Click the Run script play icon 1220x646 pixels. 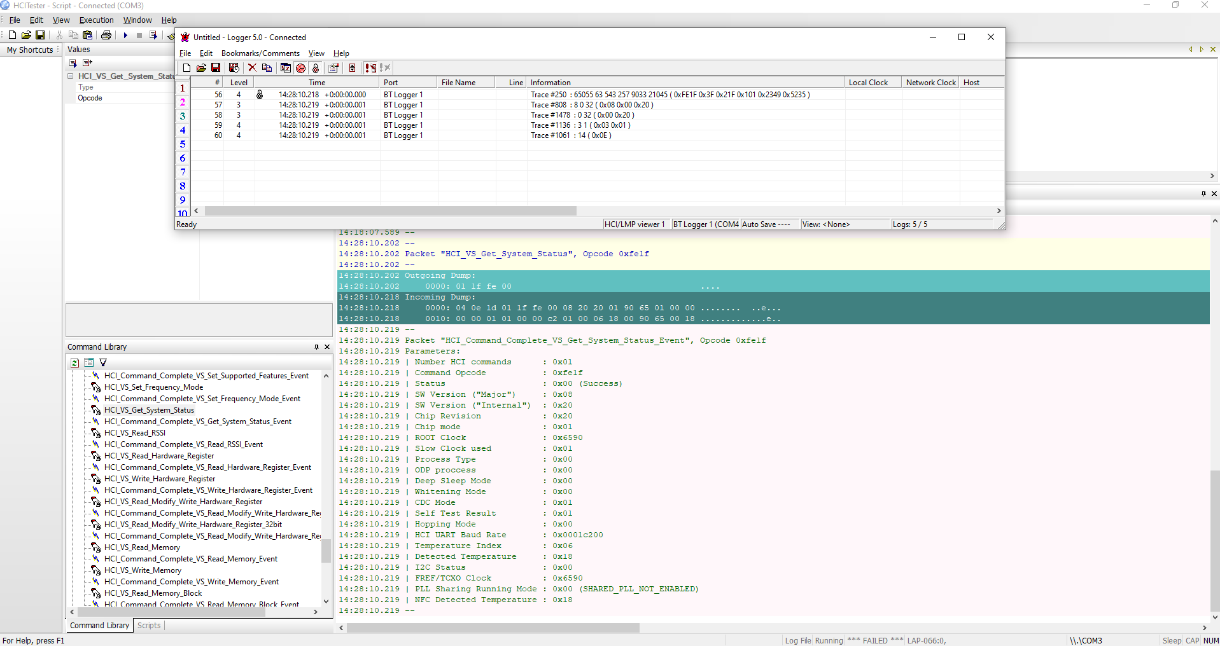pyautogui.click(x=125, y=36)
